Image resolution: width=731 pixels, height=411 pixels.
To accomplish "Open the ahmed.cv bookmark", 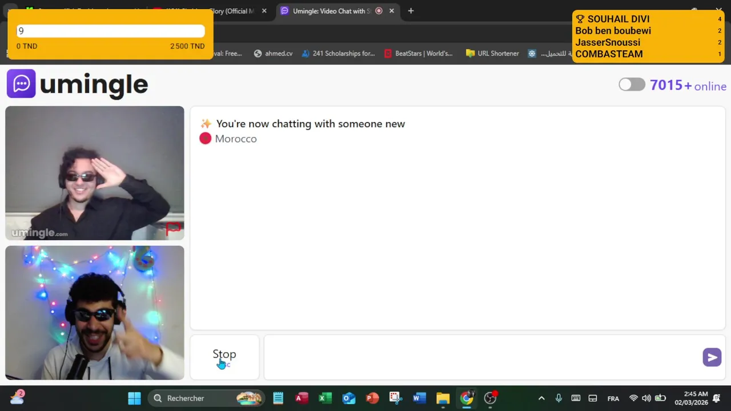I will tap(273, 54).
